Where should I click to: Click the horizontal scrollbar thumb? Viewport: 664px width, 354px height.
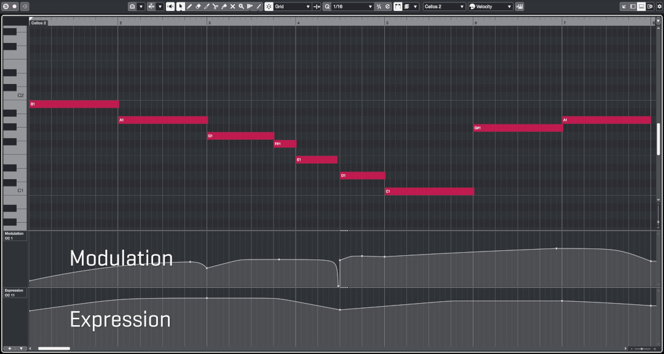click(x=54, y=348)
